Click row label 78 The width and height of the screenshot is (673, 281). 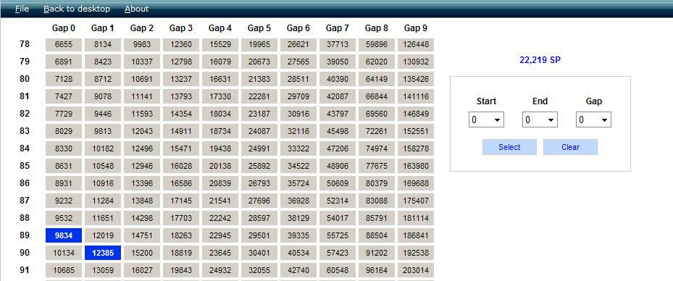click(x=25, y=44)
